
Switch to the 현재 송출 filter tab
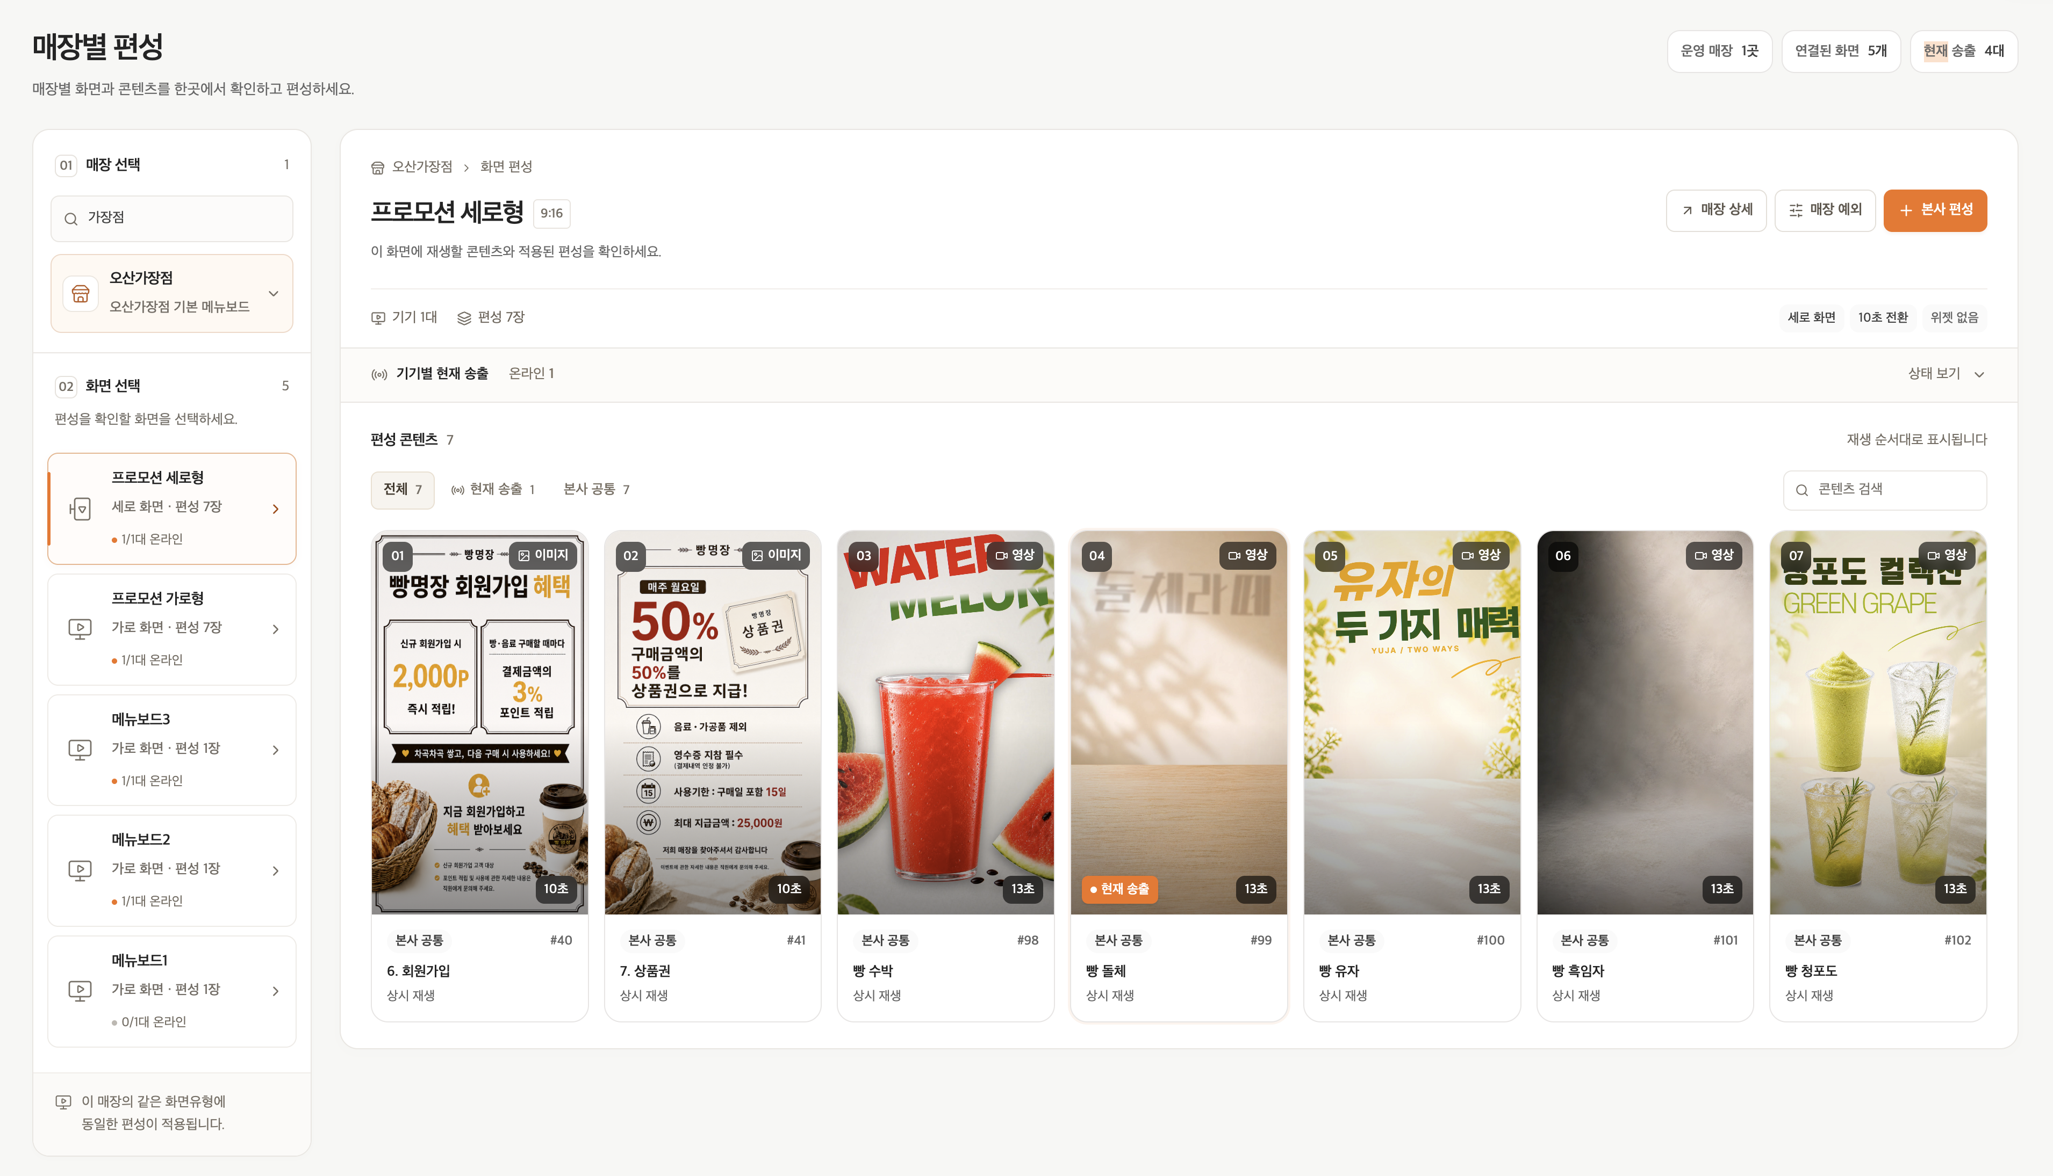(x=493, y=489)
